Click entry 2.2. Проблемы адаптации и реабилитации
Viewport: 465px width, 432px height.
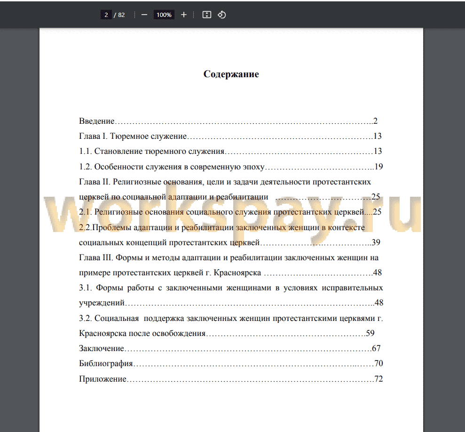[222, 227]
